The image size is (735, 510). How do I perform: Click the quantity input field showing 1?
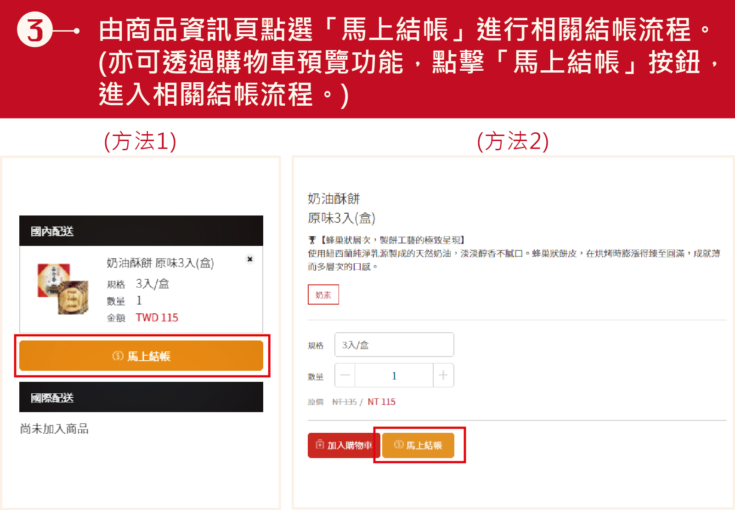[x=394, y=375]
